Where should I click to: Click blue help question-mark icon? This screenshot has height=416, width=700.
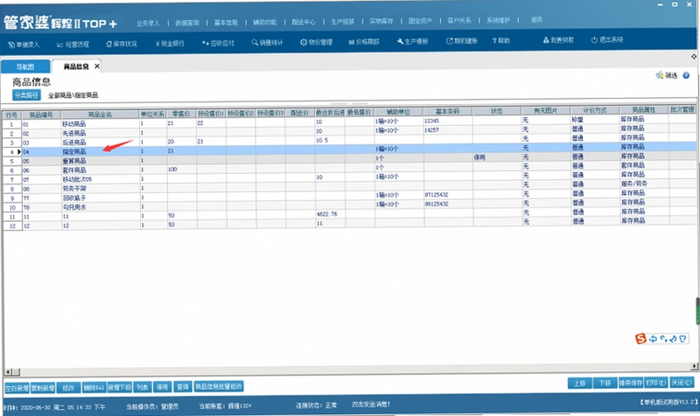686,75
